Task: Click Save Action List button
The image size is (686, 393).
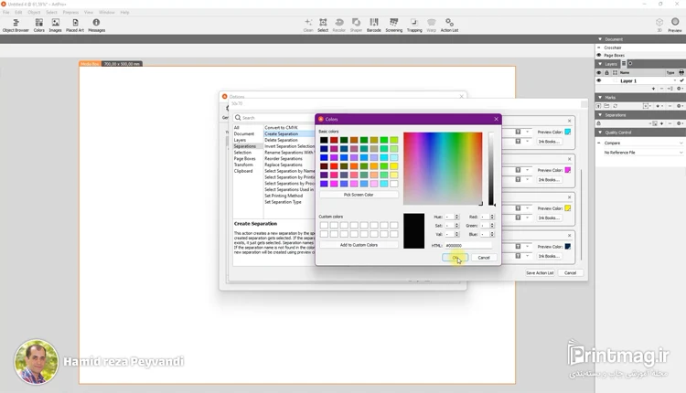Action: [540, 272]
